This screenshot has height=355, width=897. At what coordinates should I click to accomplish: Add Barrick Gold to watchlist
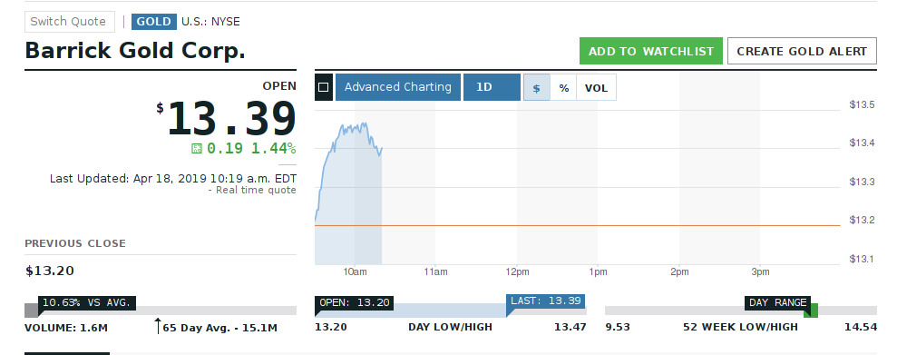coord(651,51)
